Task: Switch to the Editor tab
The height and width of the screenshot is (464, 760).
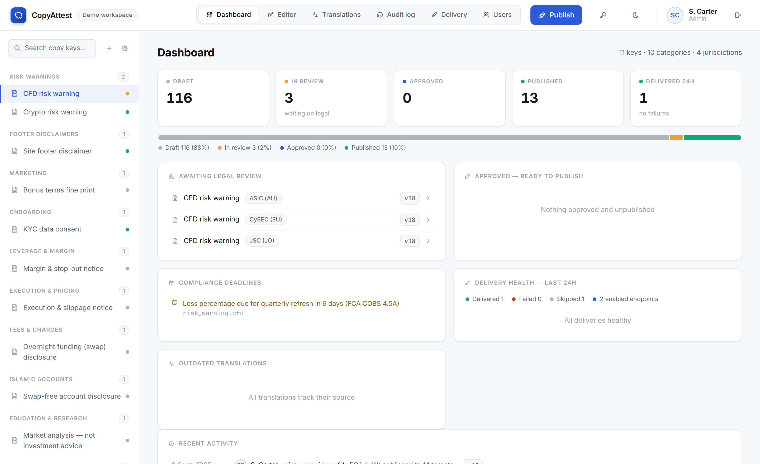Action: tap(282, 15)
